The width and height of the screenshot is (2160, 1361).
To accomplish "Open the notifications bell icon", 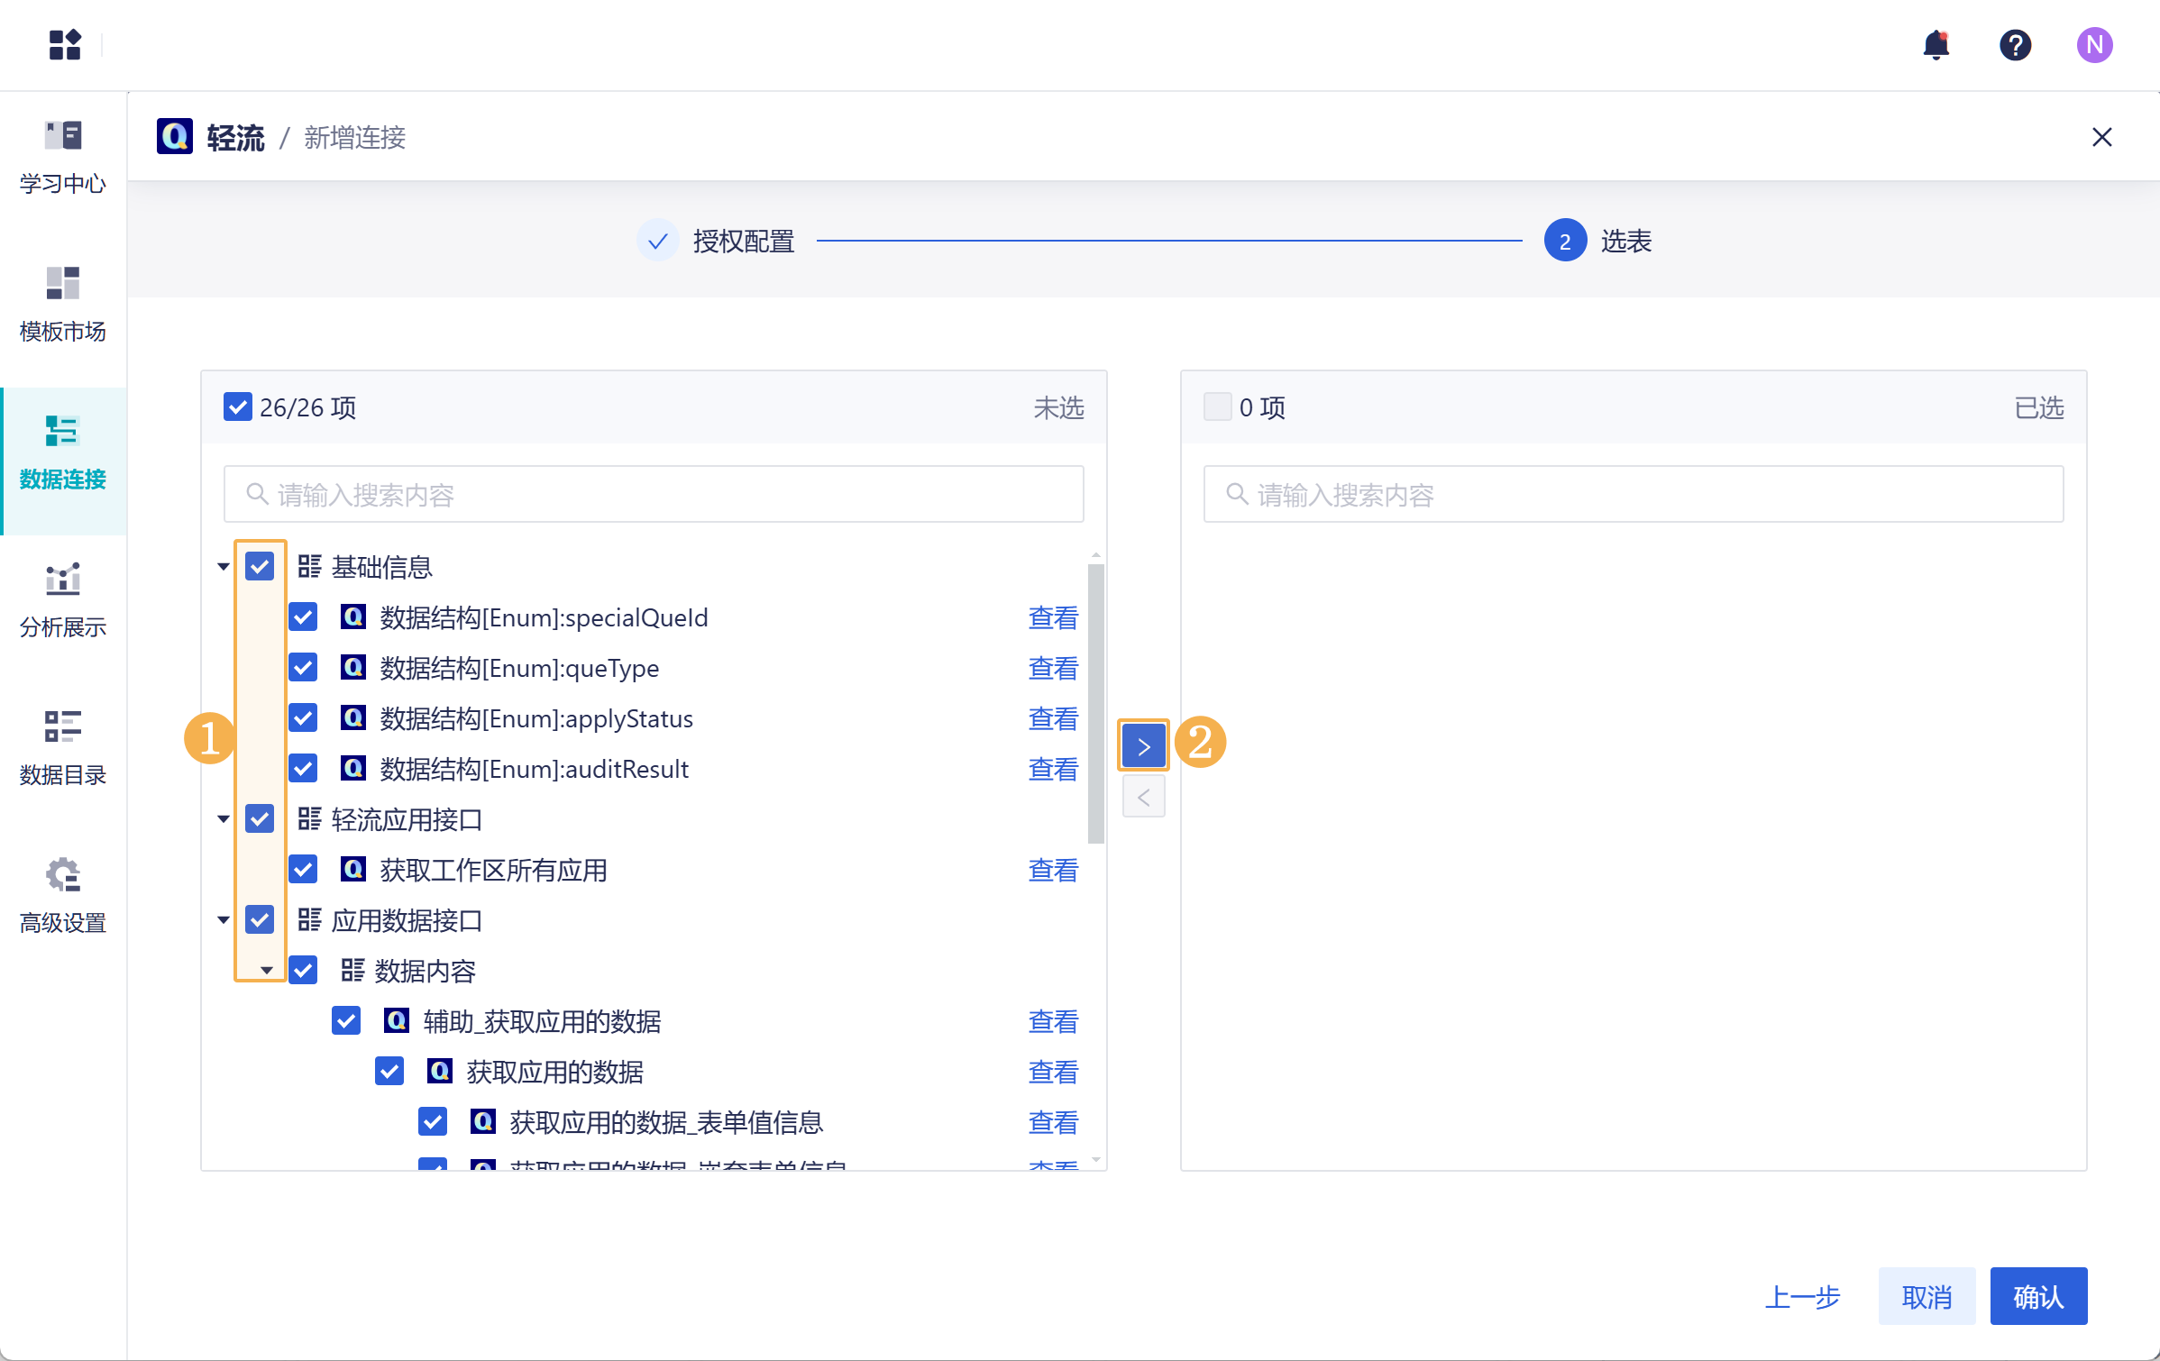I will point(1936,44).
